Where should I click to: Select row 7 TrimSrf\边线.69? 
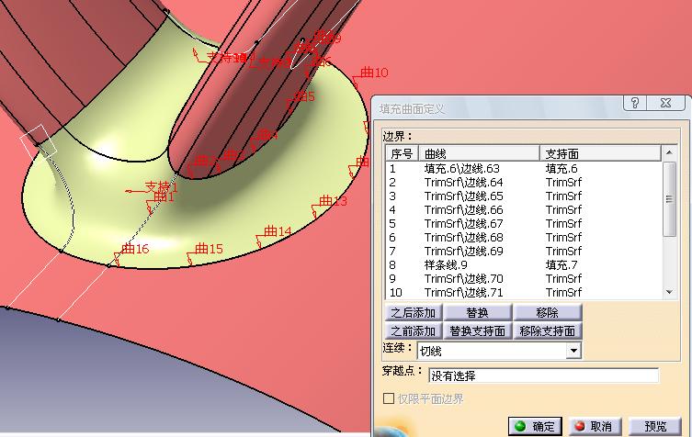point(524,251)
